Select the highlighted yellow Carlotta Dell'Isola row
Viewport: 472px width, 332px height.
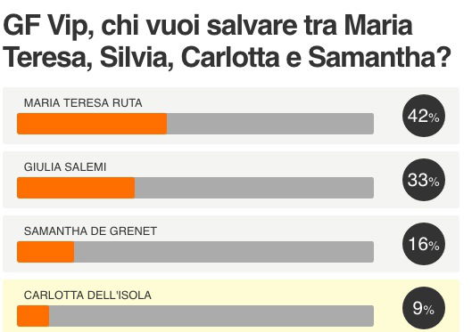[x=231, y=306]
